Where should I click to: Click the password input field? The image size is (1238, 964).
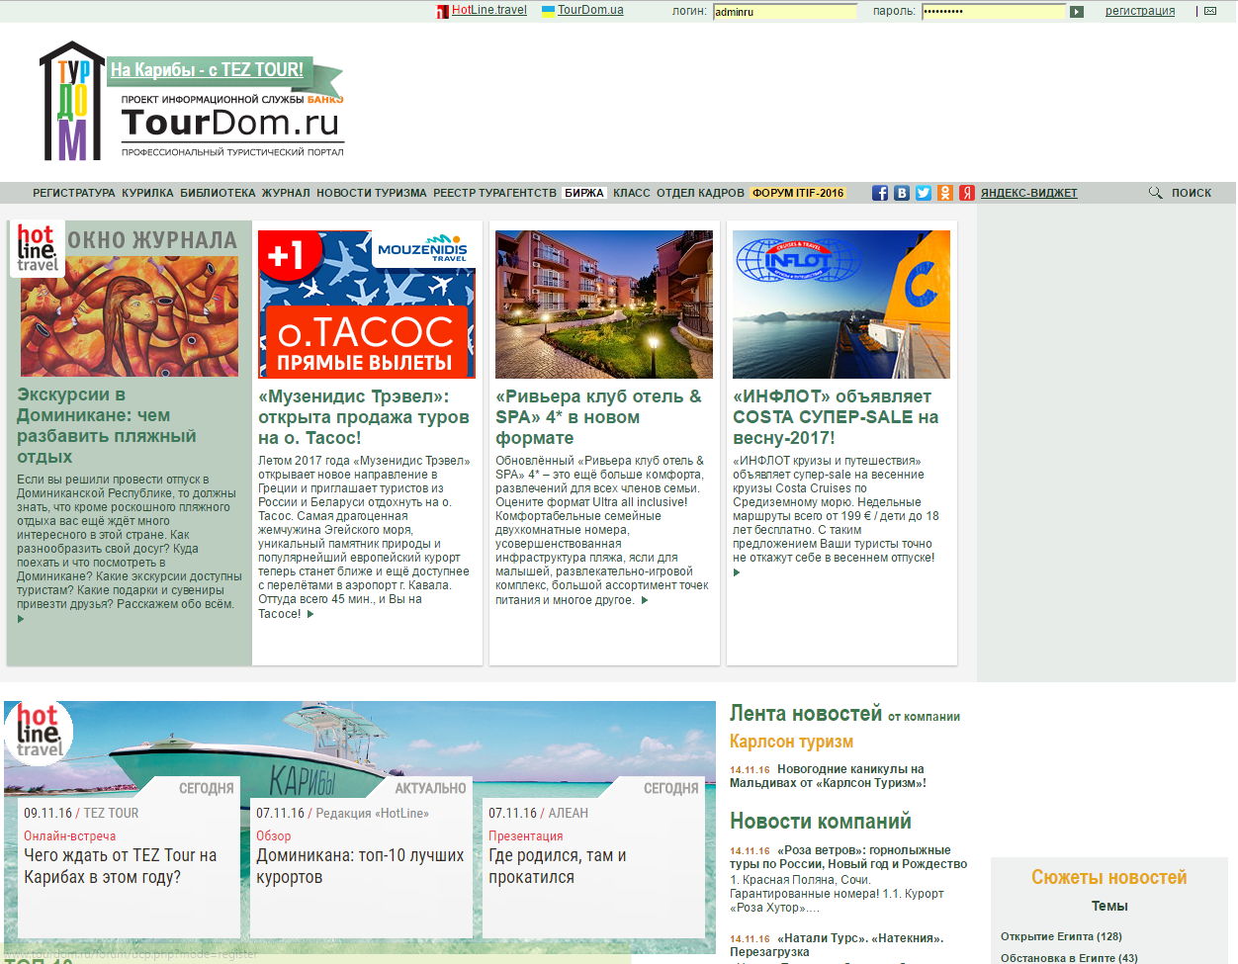click(x=994, y=12)
